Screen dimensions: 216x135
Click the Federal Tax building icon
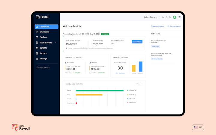click(66, 63)
